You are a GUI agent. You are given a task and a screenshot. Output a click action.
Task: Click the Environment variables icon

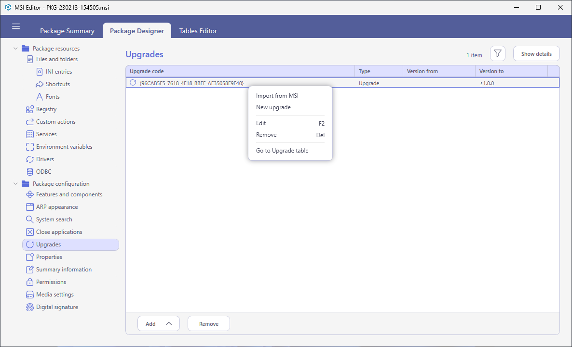pos(30,147)
